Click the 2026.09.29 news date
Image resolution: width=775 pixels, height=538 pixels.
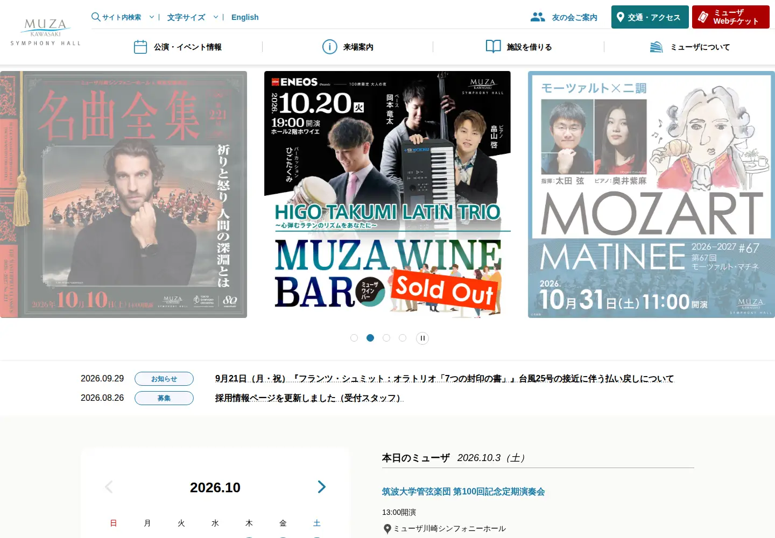coord(102,379)
